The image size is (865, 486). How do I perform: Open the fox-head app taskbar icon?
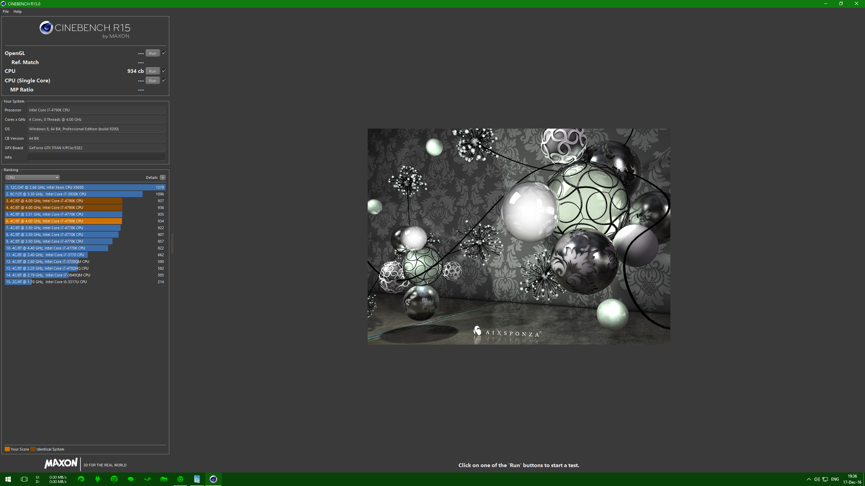98,479
